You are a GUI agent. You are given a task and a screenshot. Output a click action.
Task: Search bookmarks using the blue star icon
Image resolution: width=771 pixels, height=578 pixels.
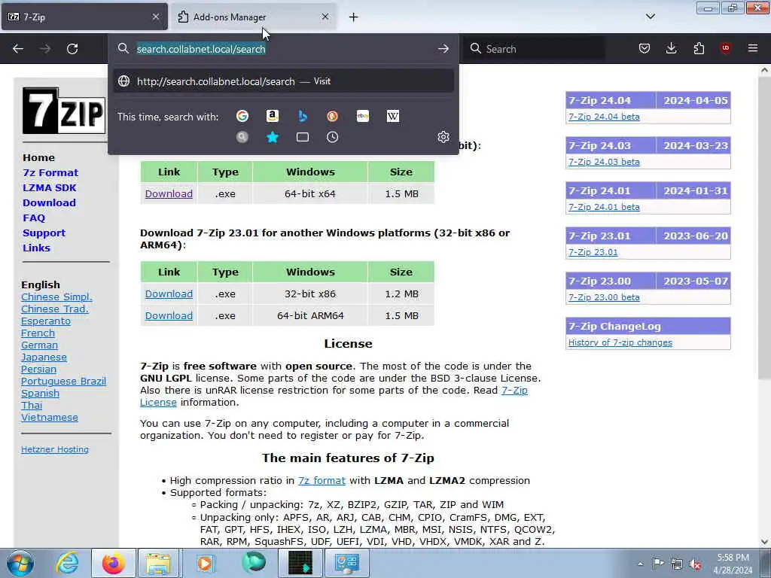coord(273,137)
